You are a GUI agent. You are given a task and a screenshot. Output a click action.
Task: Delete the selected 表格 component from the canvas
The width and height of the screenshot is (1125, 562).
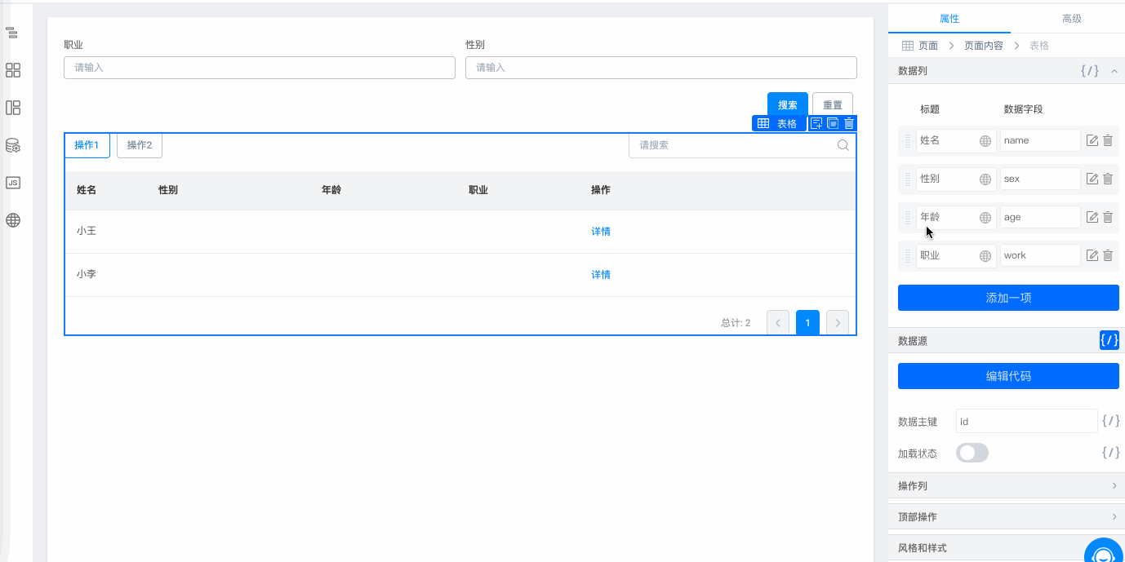pos(849,124)
